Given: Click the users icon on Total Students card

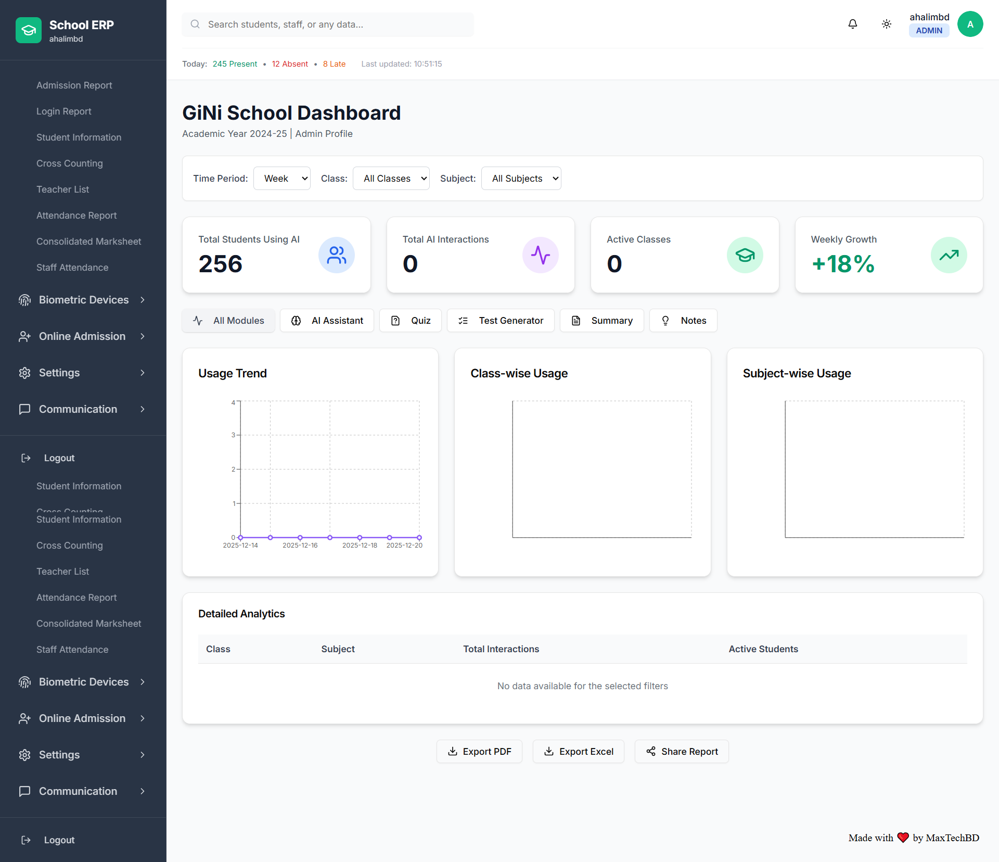Looking at the screenshot, I should coord(337,255).
